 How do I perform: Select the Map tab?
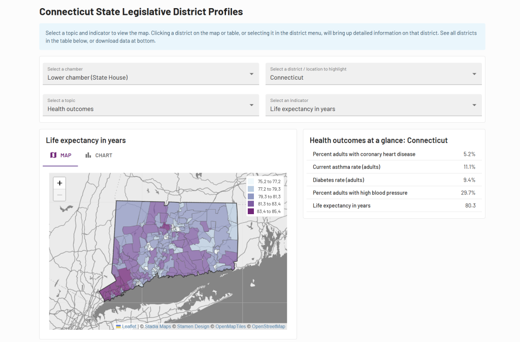[60, 155]
